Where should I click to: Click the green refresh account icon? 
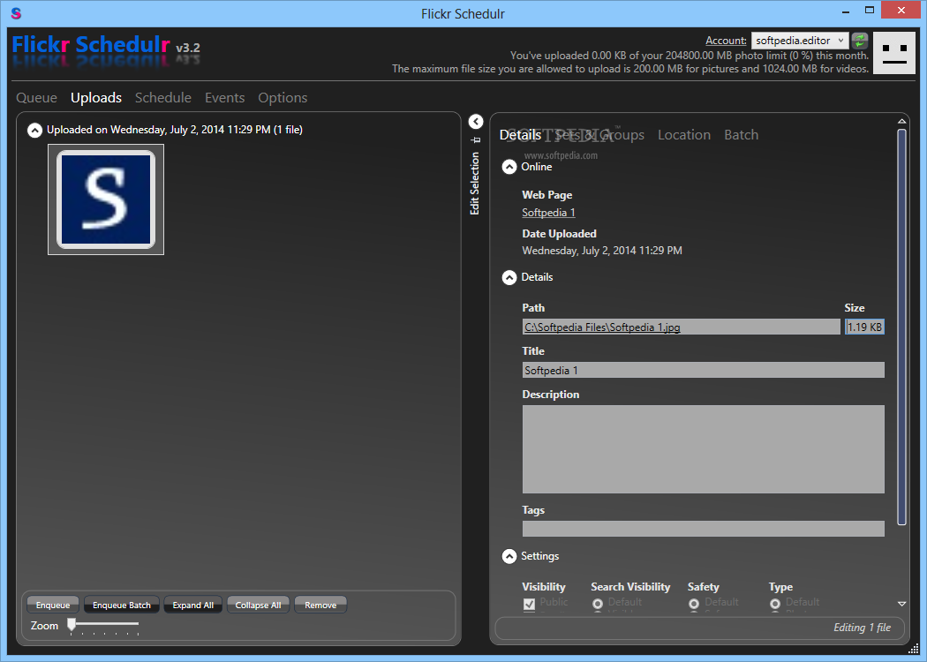(x=860, y=41)
